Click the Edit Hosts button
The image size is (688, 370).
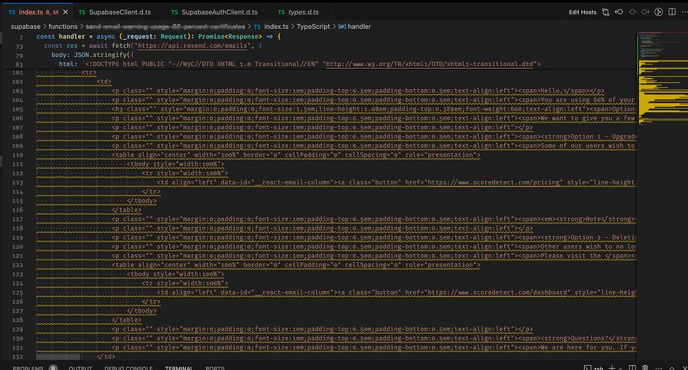click(x=582, y=12)
